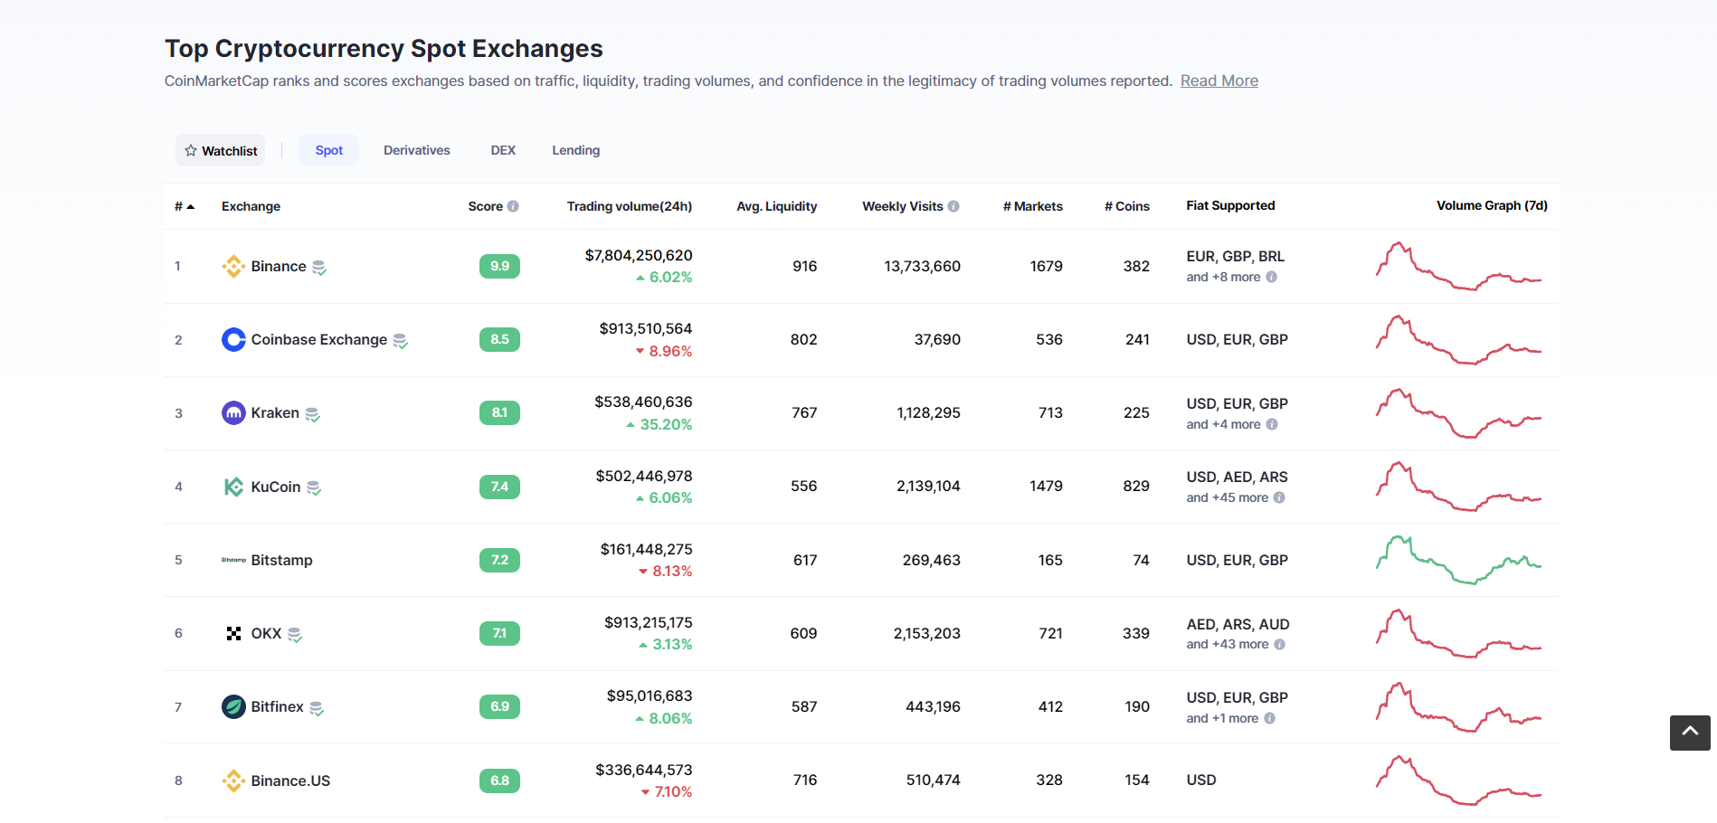Click the Score column info icon
This screenshot has height=823, width=1717.
(513, 206)
